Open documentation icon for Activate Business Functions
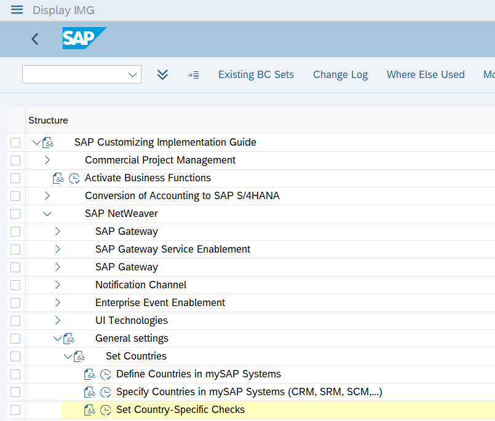The height and width of the screenshot is (421, 495). click(x=58, y=178)
